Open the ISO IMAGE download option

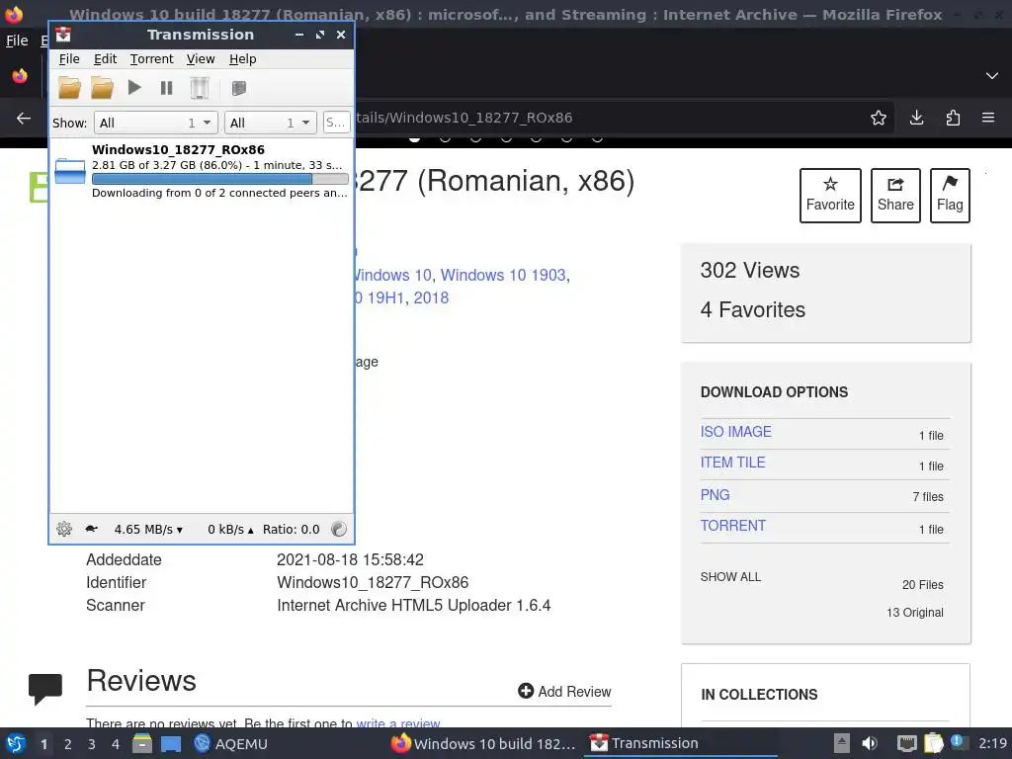(x=735, y=432)
